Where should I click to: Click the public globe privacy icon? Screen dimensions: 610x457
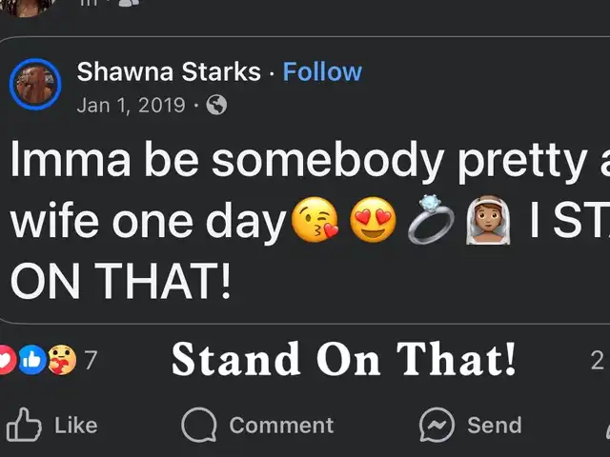point(216,105)
